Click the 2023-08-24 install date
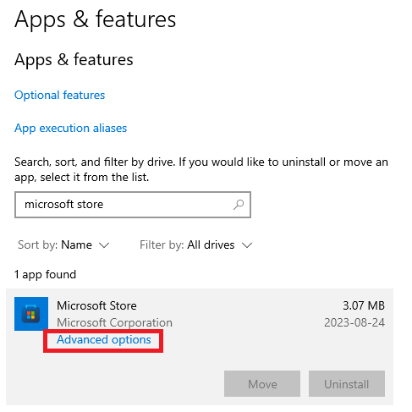412x412 pixels. (x=354, y=322)
